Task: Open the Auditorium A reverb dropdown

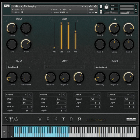Action: point(115,67)
